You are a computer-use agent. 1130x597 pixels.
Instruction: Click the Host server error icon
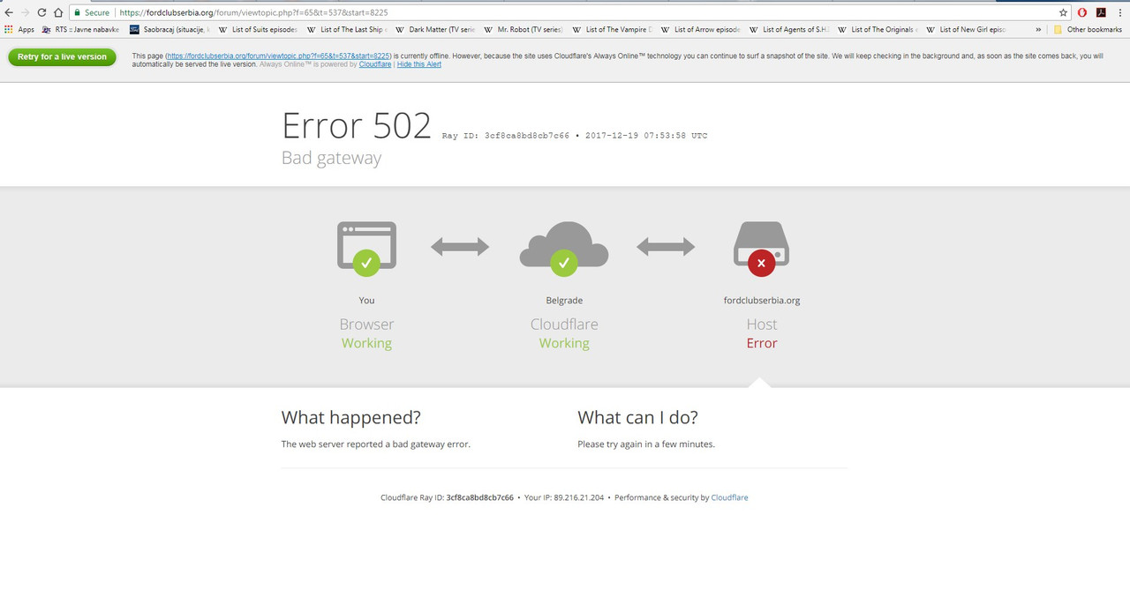(762, 248)
